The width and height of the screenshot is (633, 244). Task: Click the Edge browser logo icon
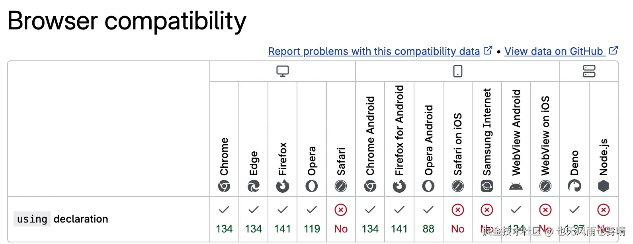(254, 186)
